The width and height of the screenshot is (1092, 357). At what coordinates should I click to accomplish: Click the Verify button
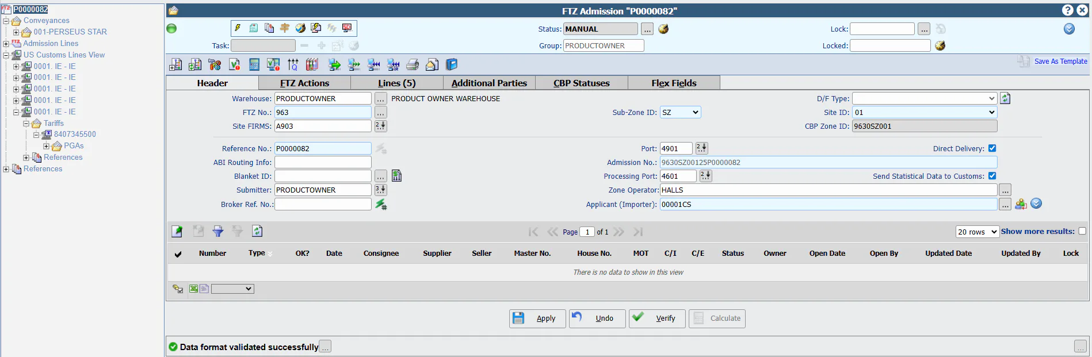tap(657, 318)
